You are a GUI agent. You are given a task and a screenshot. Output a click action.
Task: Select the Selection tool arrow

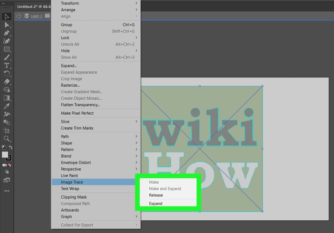pos(7,17)
